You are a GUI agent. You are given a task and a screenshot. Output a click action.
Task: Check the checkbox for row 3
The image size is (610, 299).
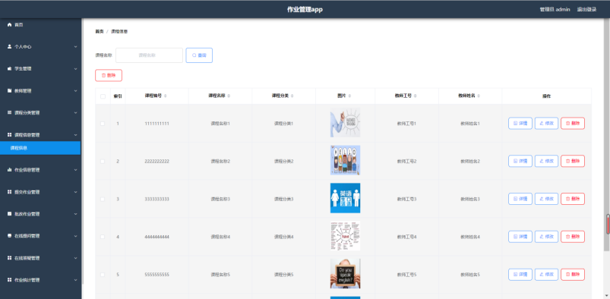103,199
